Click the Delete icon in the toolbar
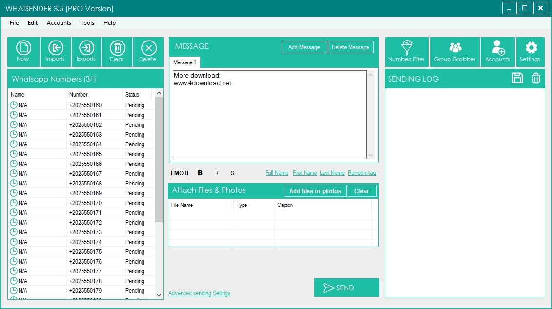The width and height of the screenshot is (552, 309). click(148, 52)
